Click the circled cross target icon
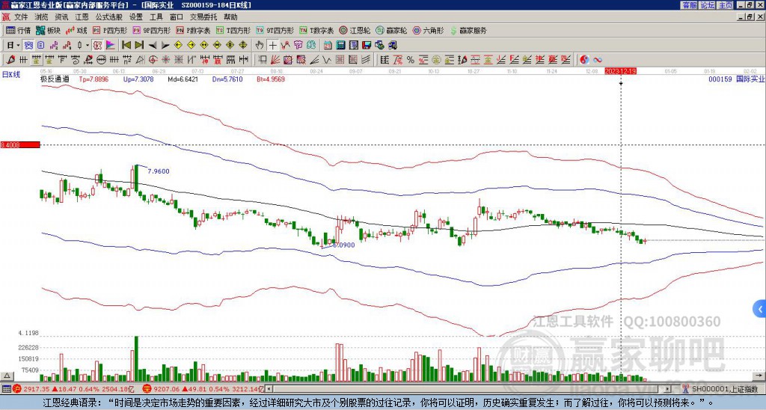 tap(153, 60)
